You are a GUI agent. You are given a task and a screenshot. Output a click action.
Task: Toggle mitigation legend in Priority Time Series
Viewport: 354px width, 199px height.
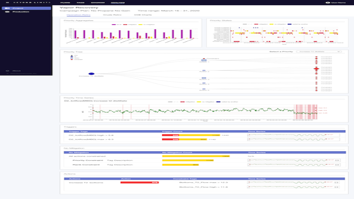(188, 102)
